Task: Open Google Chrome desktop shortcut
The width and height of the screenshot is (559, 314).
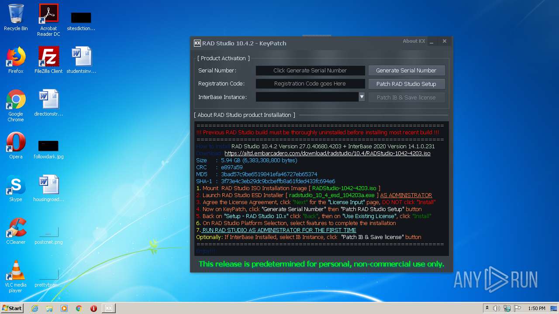Action: pos(16,106)
